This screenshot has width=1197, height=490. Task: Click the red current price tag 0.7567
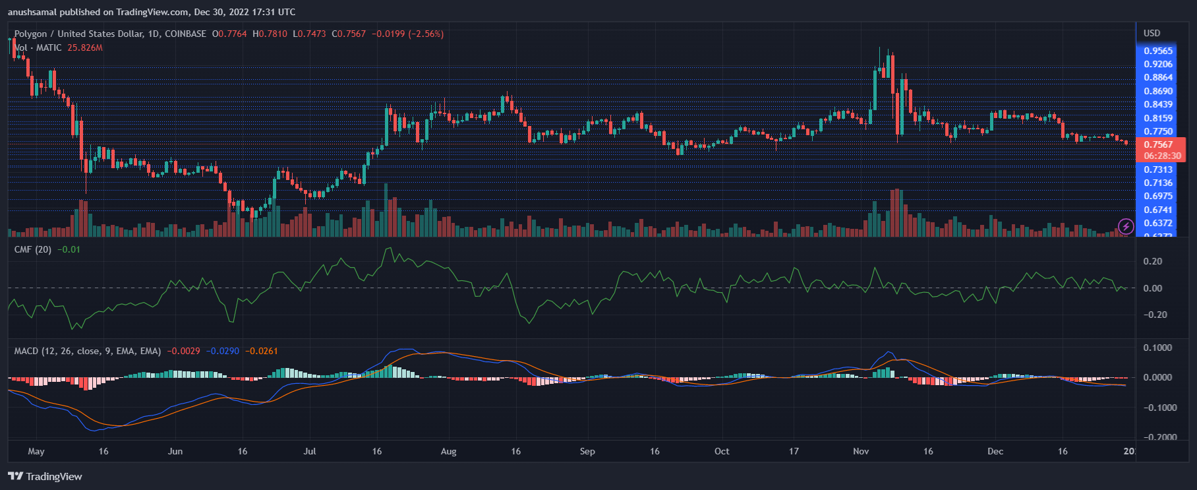click(x=1158, y=144)
